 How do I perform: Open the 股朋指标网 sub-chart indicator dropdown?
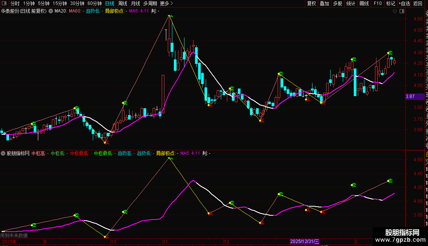3,154
